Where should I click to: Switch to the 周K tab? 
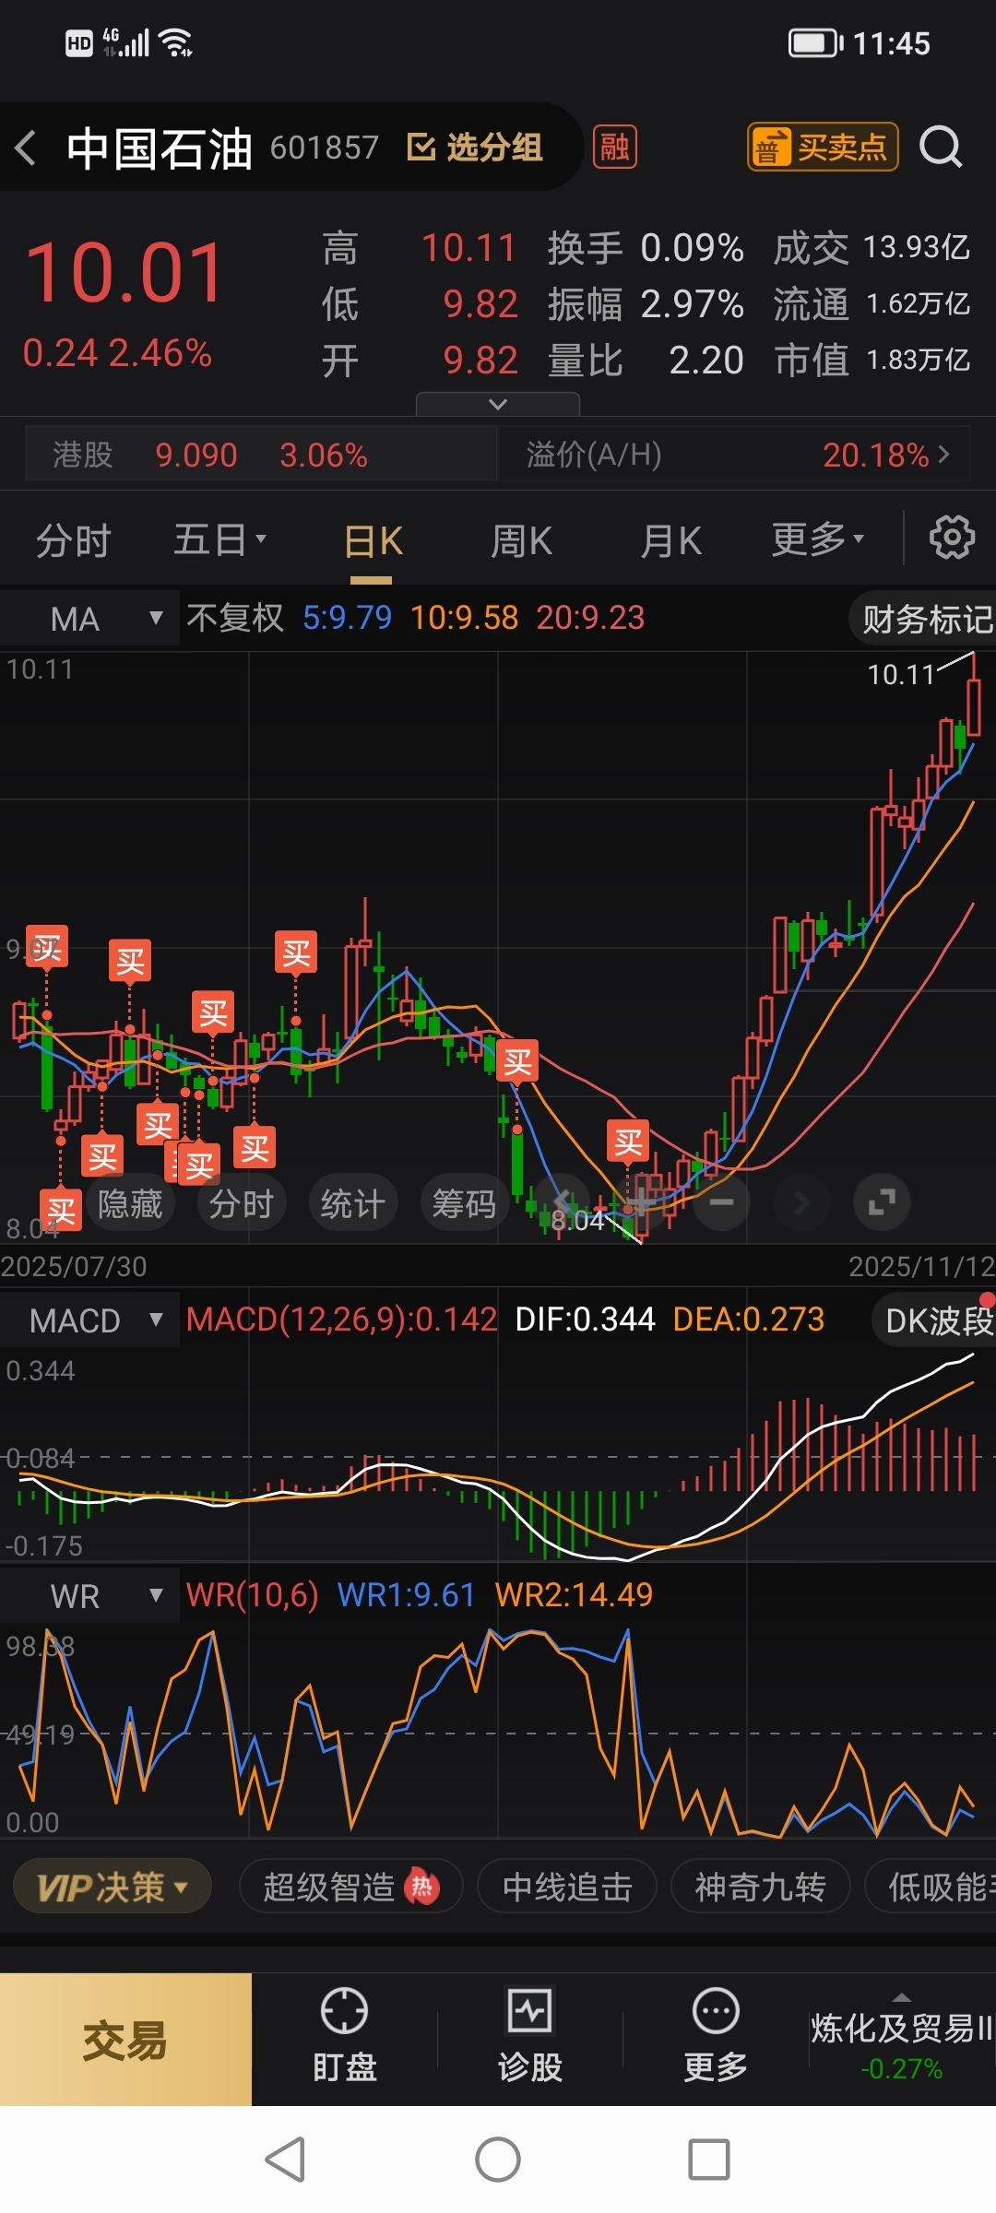[x=521, y=540]
